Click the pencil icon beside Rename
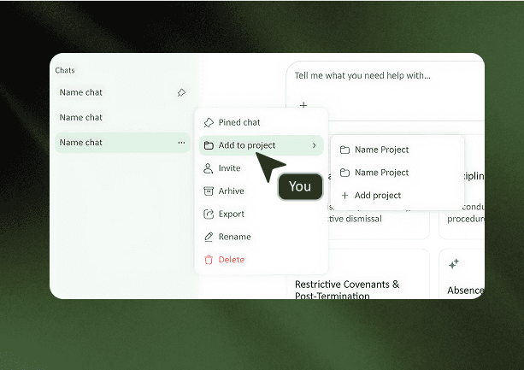The width and height of the screenshot is (524, 370). pyautogui.click(x=209, y=237)
